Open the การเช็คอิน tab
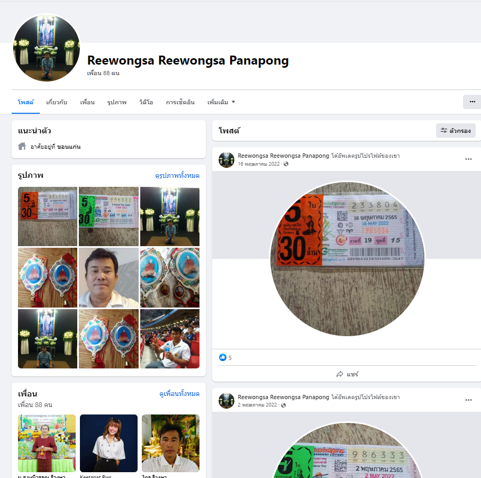Image resolution: width=481 pixels, height=478 pixels. coord(180,102)
